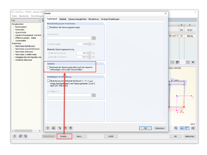This screenshot has height=155, width=207.
Task: Click the Außerhalb Anschlüsse spinner arrows
Action: click(89, 57)
